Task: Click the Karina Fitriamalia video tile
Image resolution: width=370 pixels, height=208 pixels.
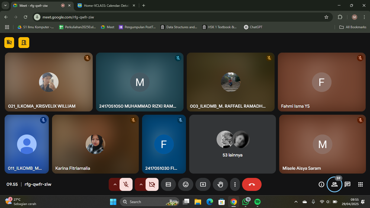Action: pyautogui.click(x=95, y=144)
